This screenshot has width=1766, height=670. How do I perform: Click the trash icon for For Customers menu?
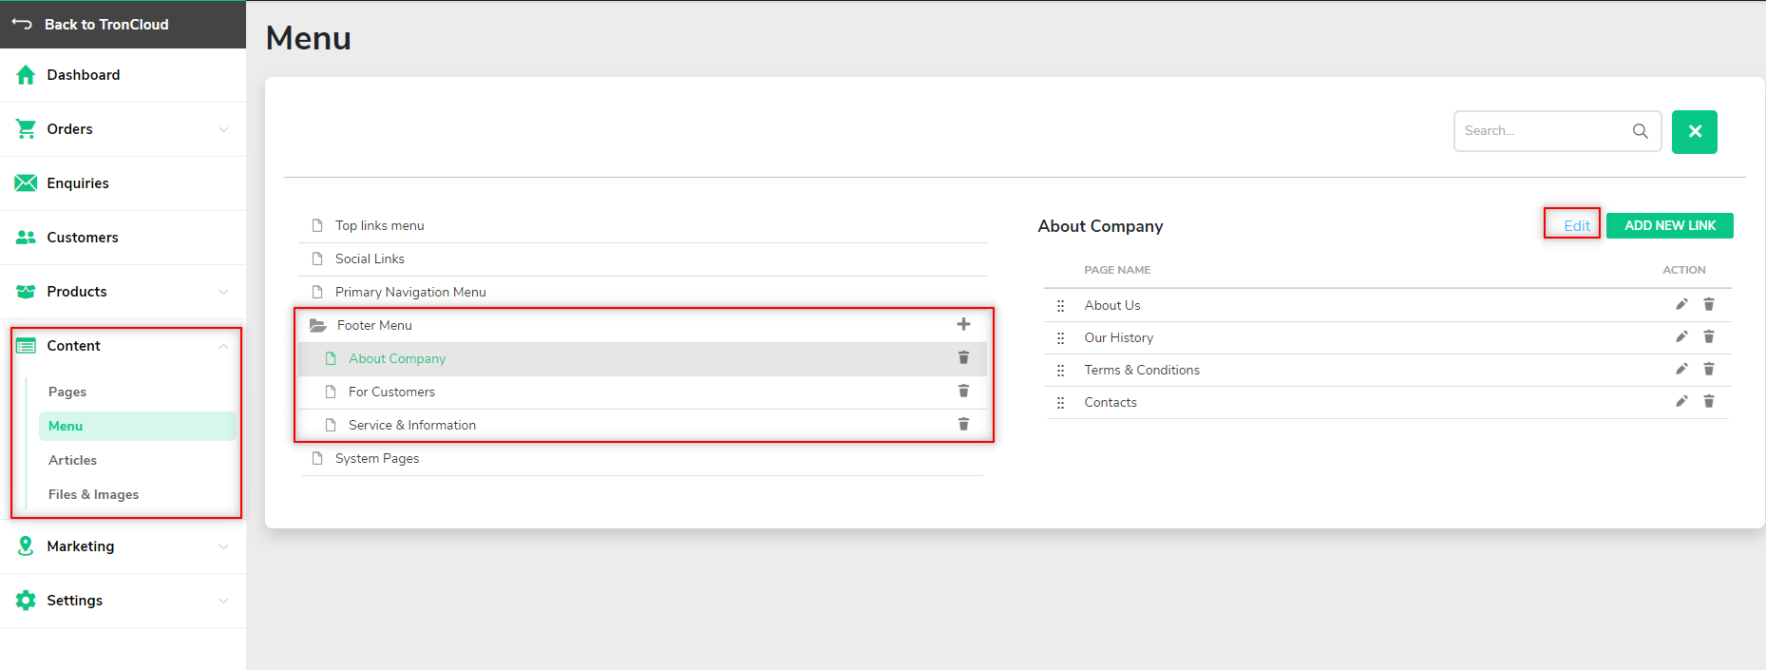click(x=963, y=391)
